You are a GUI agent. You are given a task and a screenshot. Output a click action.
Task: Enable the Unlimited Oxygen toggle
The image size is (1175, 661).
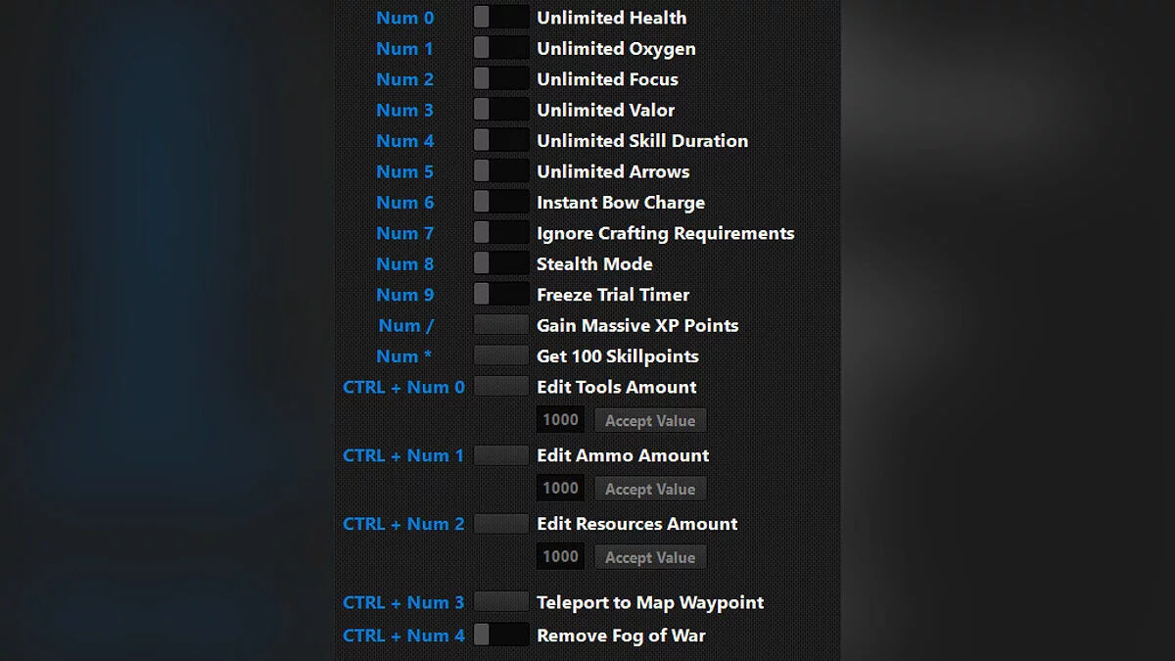tap(500, 48)
